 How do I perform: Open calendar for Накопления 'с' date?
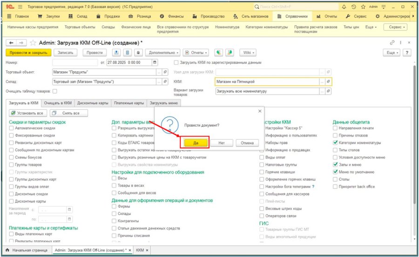coord(69,210)
